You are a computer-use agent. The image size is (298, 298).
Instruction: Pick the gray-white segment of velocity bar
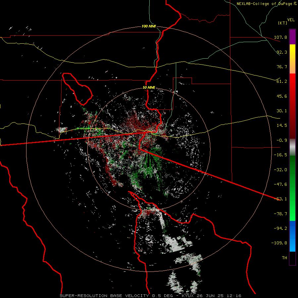pos(292,147)
